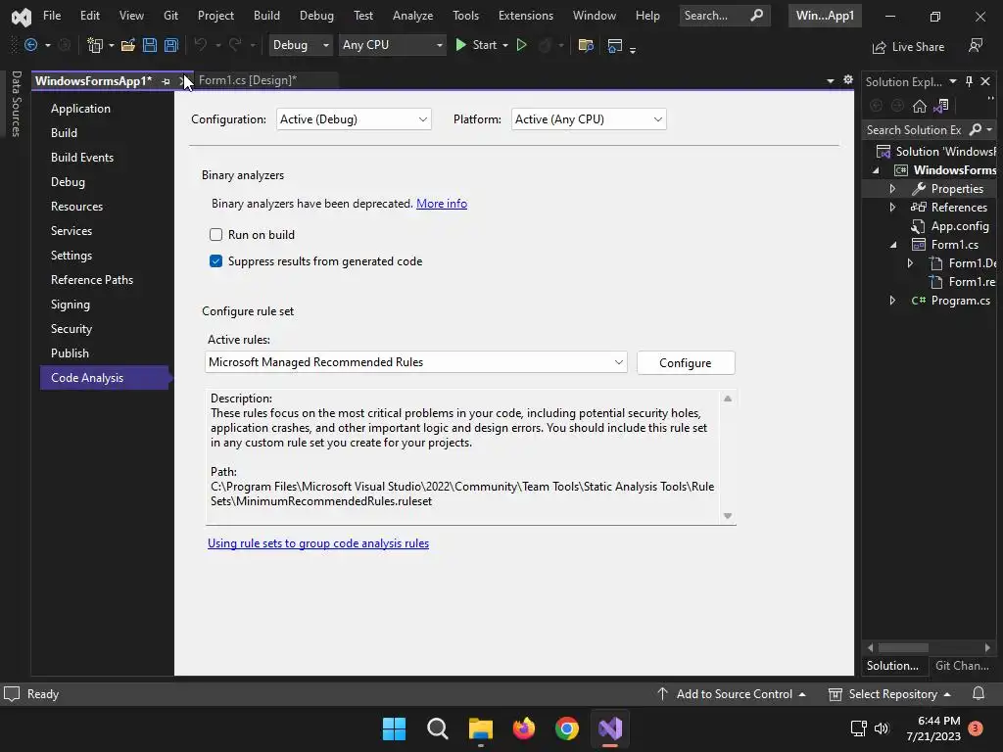
Task: Click Add to Source Control
Action: [731, 694]
